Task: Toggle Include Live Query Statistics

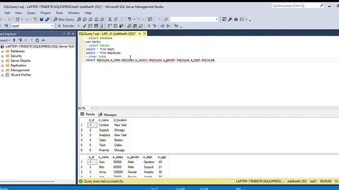Action: click(x=115, y=26)
